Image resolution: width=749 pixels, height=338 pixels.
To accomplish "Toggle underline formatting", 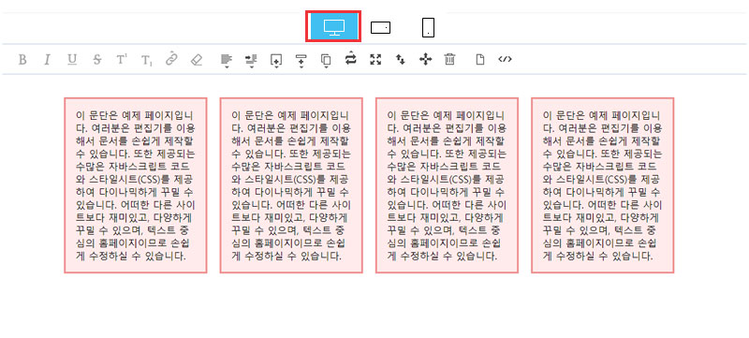I will (x=72, y=60).
